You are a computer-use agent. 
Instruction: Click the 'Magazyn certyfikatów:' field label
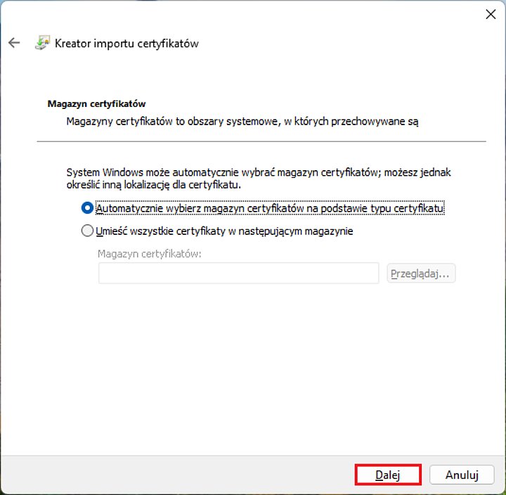tap(150, 254)
